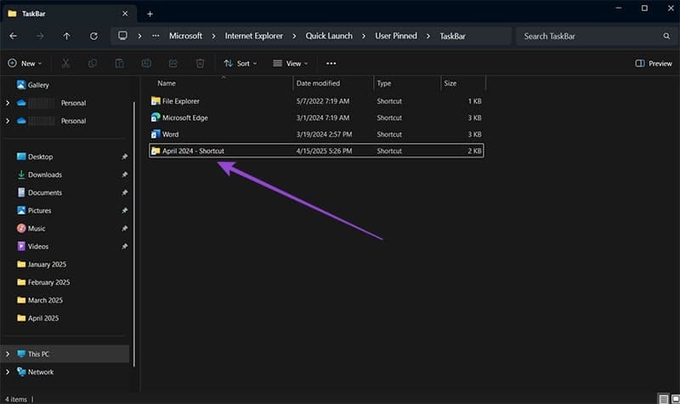Toggle the Preview pane
The height and width of the screenshot is (404, 680).
(653, 63)
